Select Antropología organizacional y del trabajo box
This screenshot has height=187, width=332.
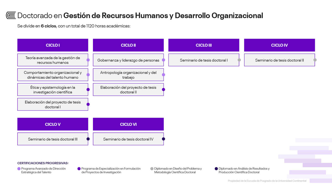click(x=128, y=75)
